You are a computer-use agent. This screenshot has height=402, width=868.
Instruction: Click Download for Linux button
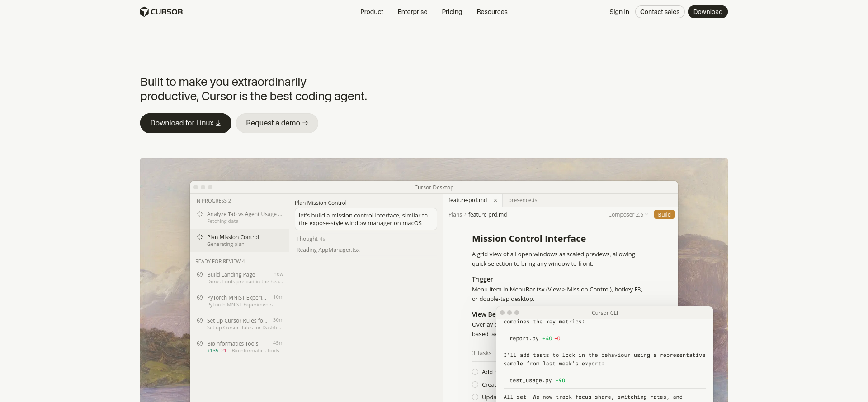(186, 123)
